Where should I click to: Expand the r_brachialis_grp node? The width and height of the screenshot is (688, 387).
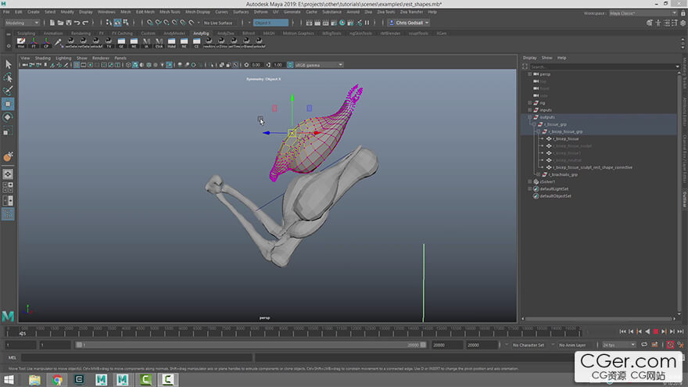[537, 174]
